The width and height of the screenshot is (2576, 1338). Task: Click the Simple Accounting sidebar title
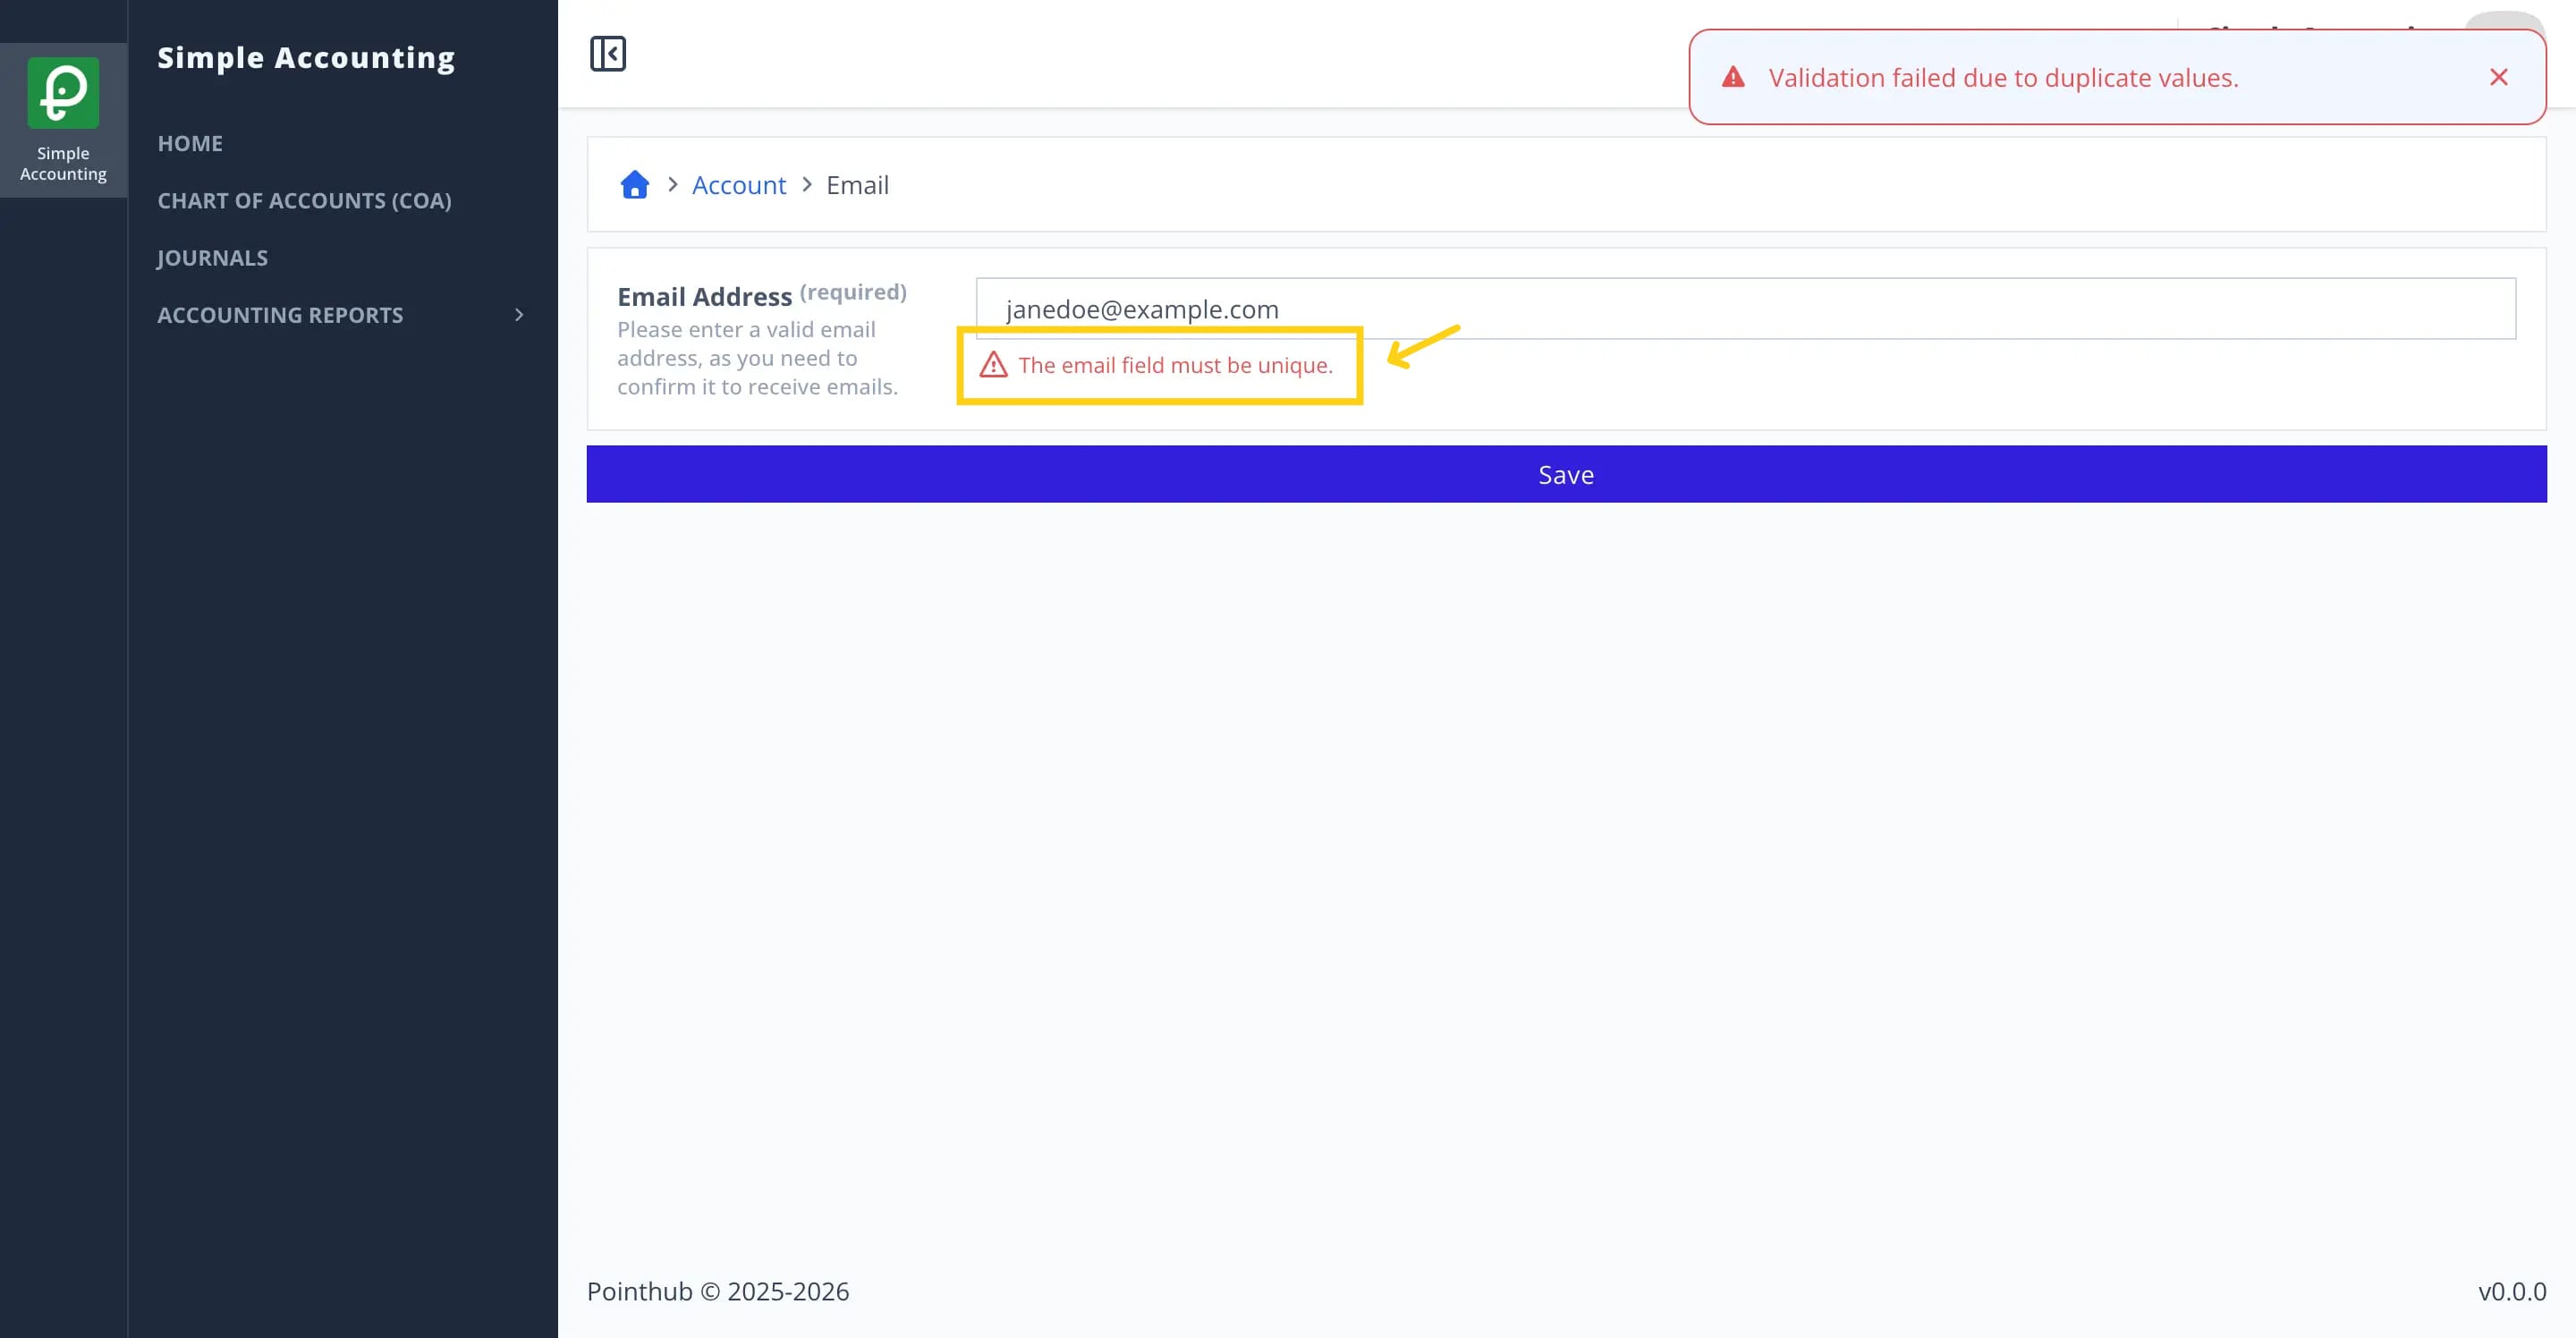pyautogui.click(x=306, y=58)
